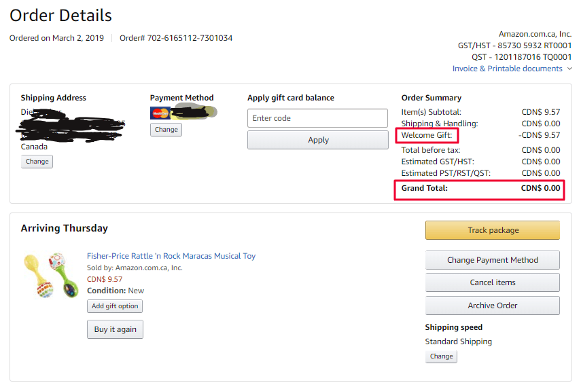Cancel items in this order

tap(492, 282)
